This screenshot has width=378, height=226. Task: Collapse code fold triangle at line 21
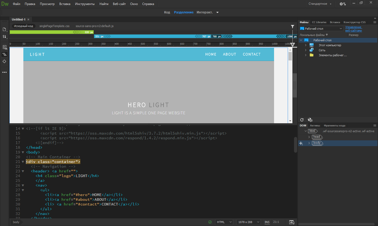point(23,162)
